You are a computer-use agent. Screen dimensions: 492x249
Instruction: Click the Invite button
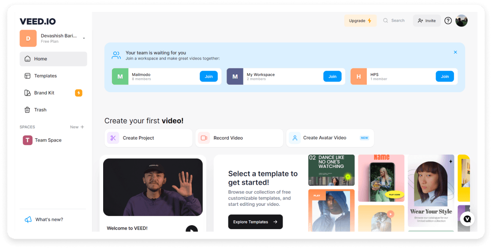[427, 21]
